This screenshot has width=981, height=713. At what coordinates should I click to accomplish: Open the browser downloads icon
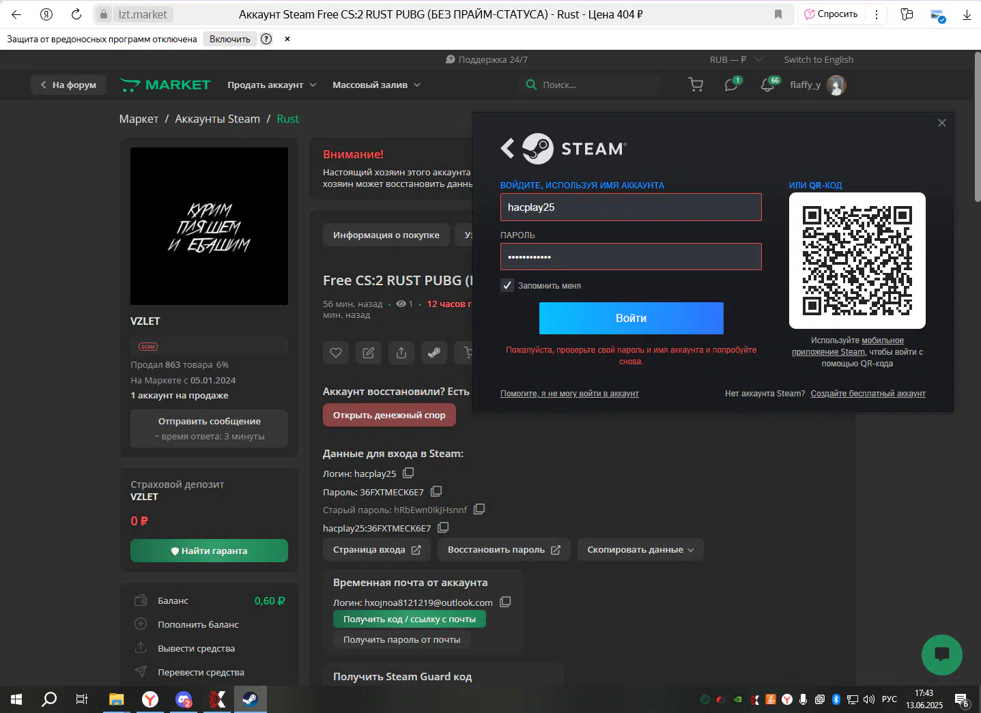click(x=967, y=14)
